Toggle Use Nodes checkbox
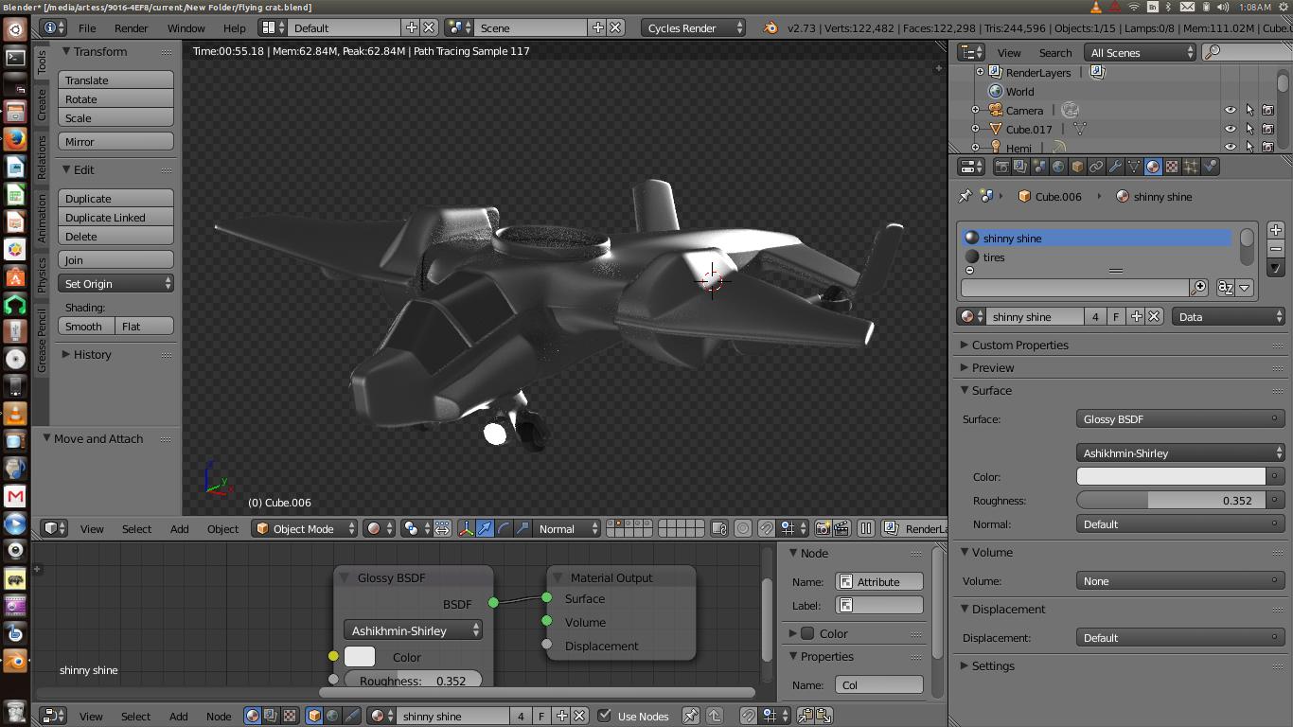The image size is (1293, 727). [604, 716]
